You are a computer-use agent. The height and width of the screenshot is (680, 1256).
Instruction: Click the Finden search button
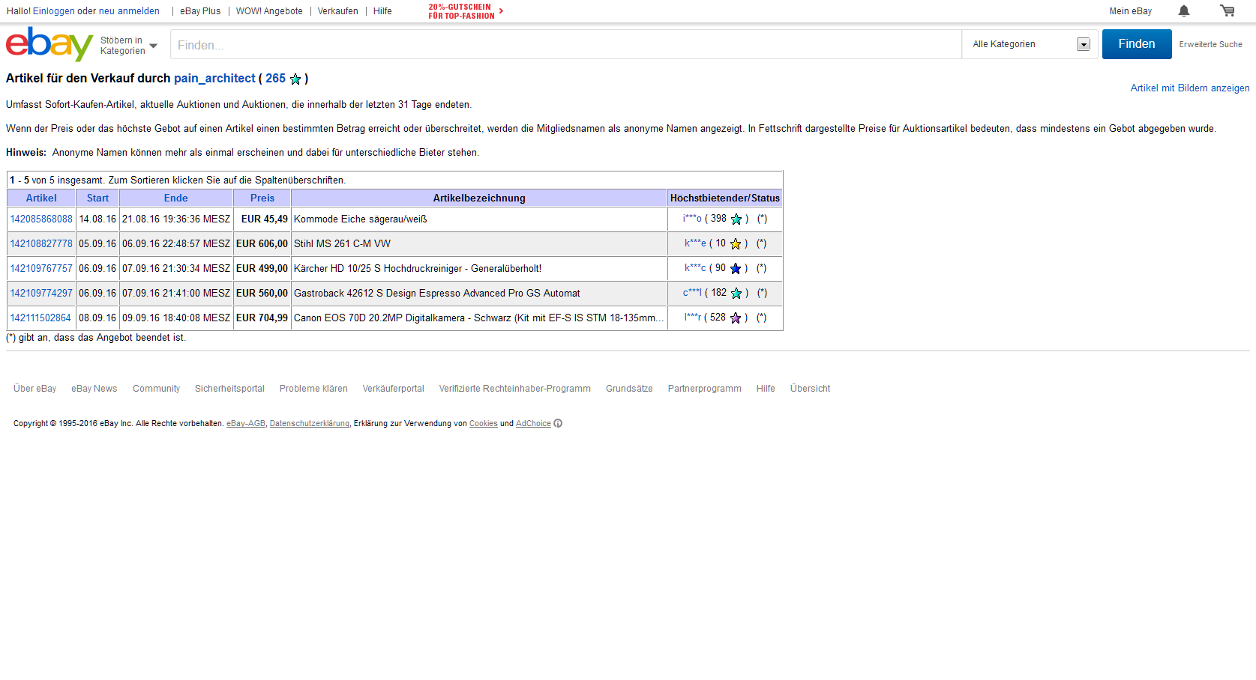[x=1137, y=44]
